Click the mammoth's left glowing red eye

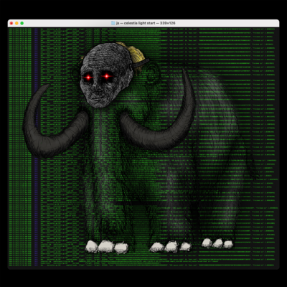[x=88, y=77]
